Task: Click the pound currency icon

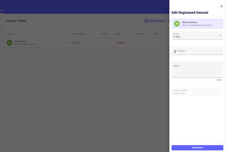Action: pyautogui.click(x=175, y=51)
